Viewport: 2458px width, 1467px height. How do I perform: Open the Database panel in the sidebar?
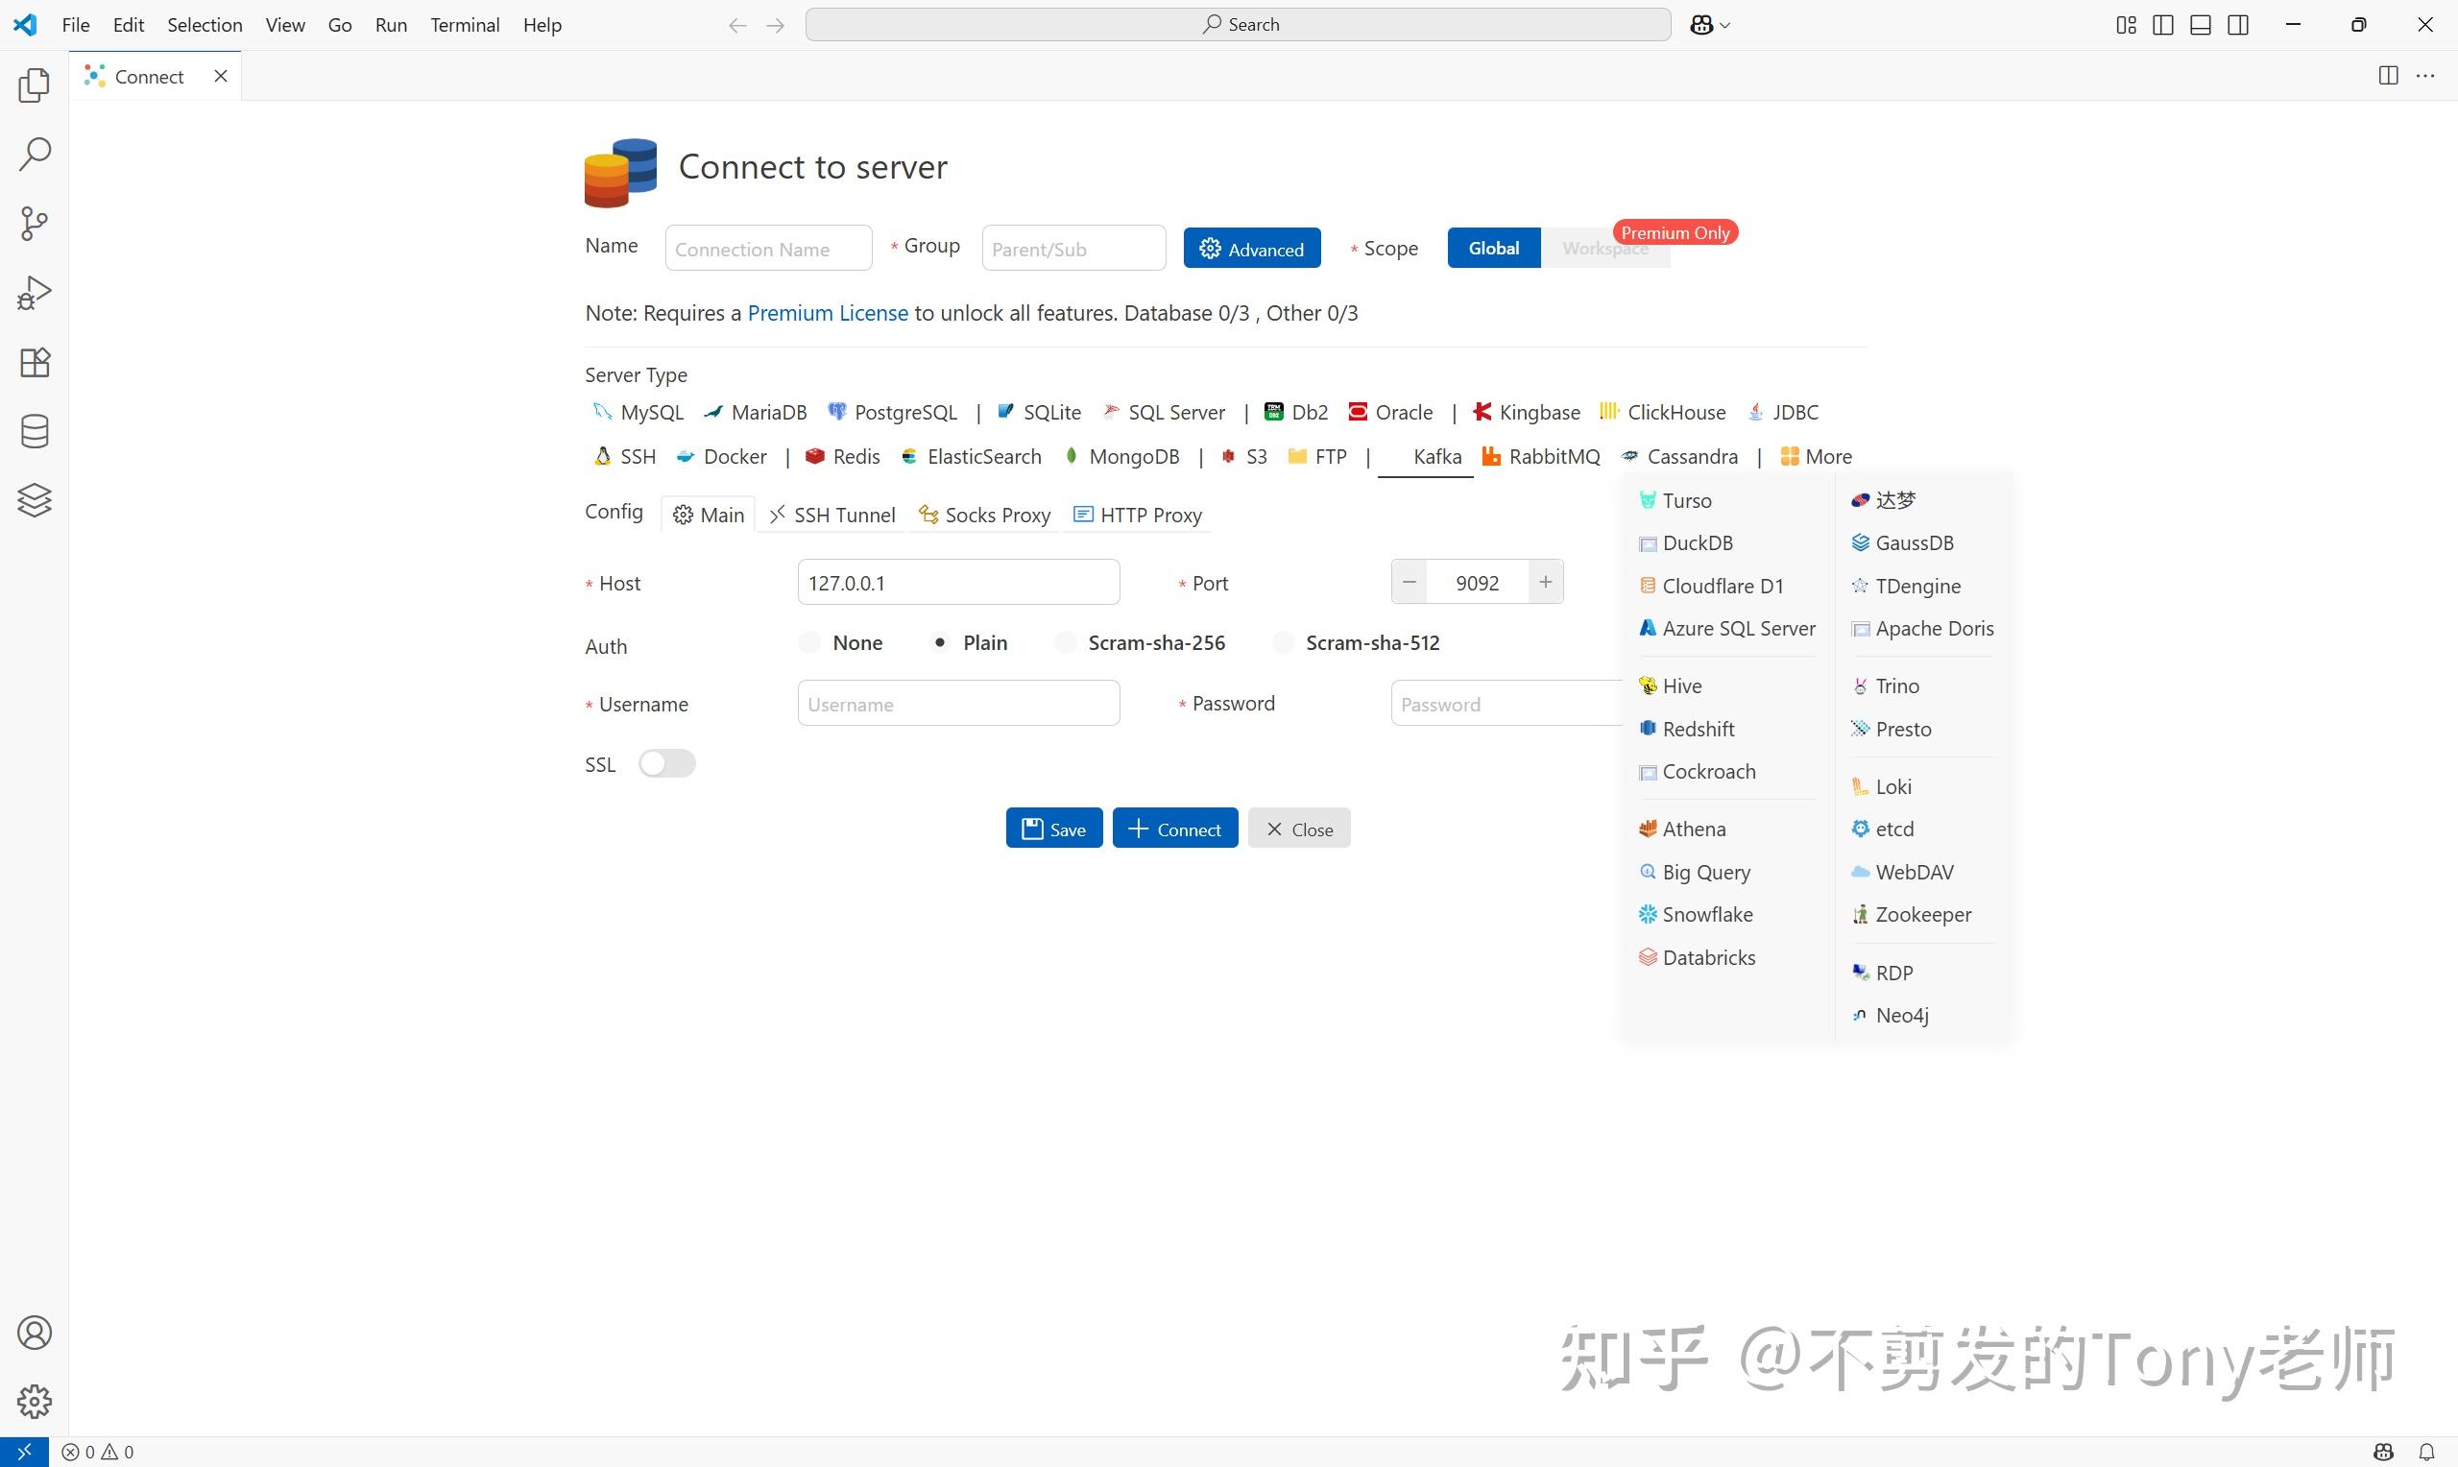click(34, 431)
